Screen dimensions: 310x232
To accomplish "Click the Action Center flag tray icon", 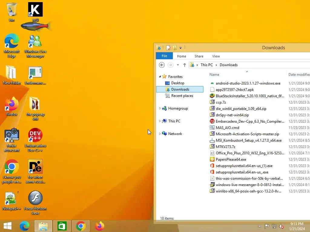I will pos(267,226).
